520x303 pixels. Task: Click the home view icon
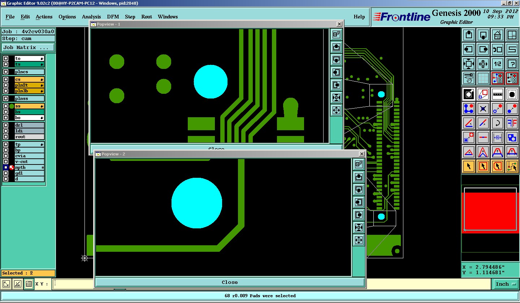point(498,35)
